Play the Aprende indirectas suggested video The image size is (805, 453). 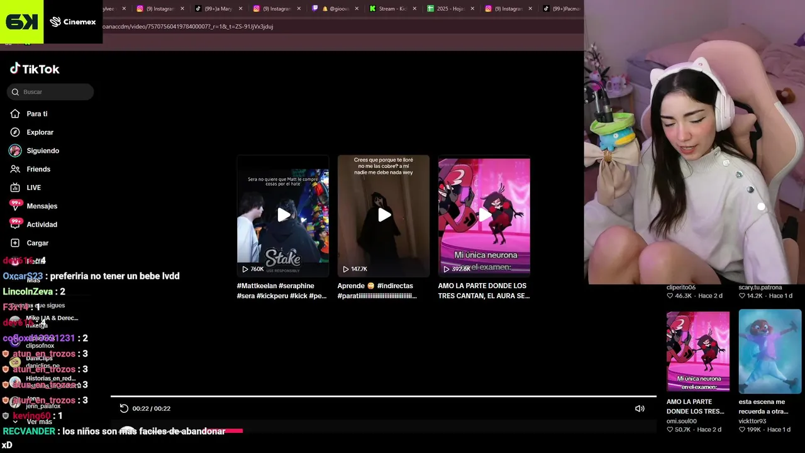pyautogui.click(x=384, y=215)
